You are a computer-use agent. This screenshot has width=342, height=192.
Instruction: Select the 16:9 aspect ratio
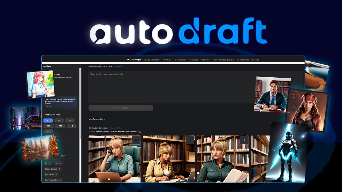pyautogui.click(x=49, y=126)
